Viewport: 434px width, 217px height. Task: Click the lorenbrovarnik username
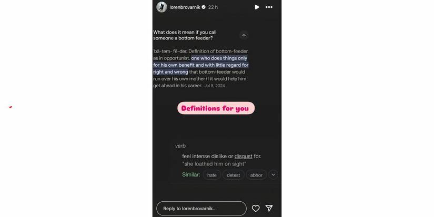185,7
